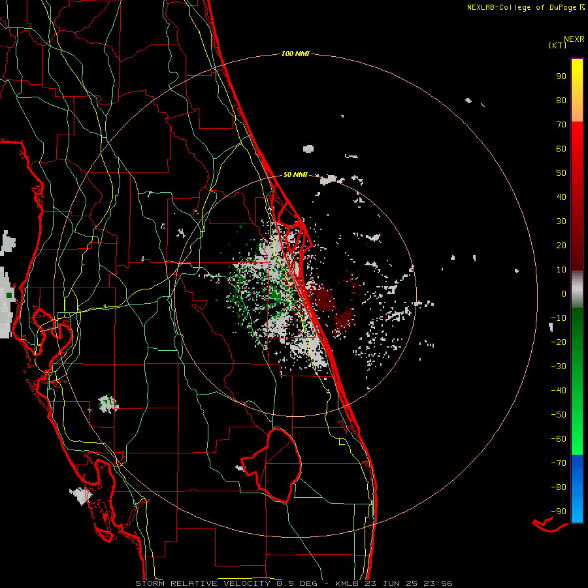Click the NEXR label at top right
The width and height of the screenshot is (588, 588).
(574, 39)
